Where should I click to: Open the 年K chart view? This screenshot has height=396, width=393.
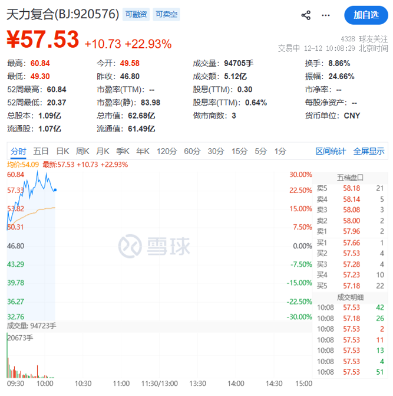click(x=143, y=151)
